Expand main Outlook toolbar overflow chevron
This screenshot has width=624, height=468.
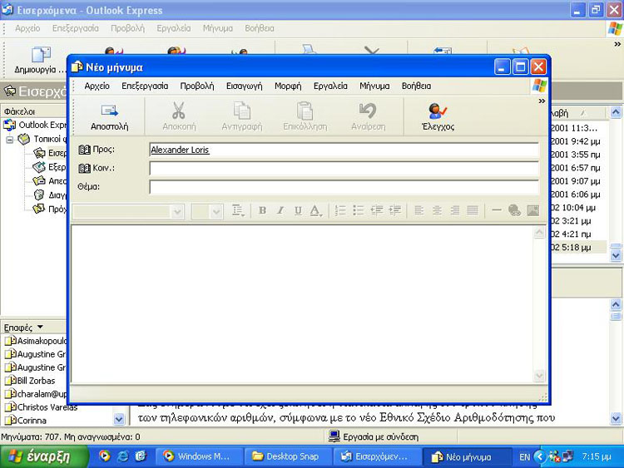(x=617, y=44)
